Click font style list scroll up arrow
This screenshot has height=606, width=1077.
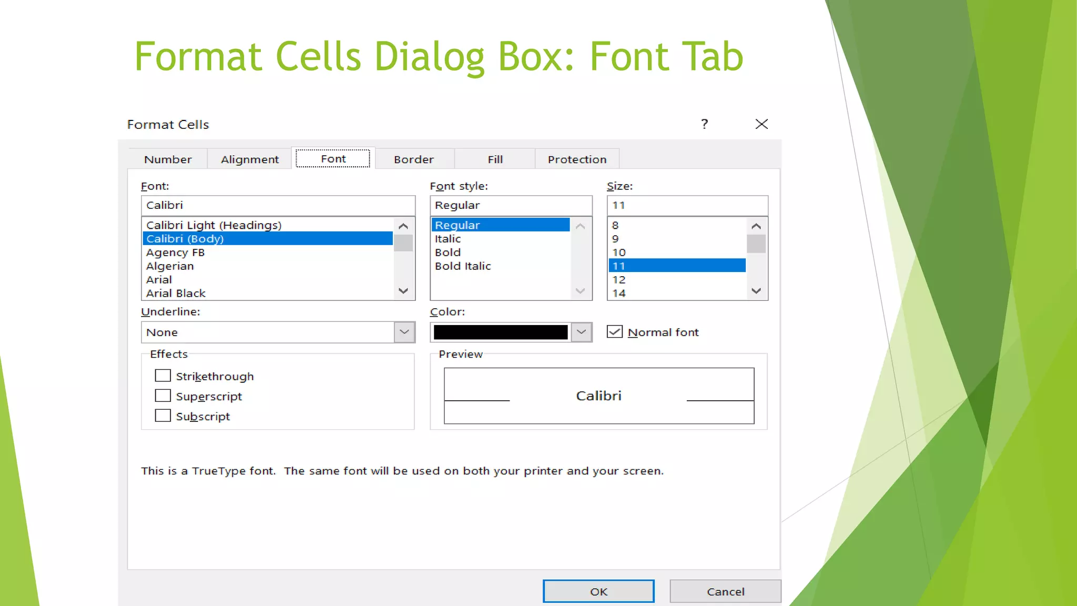(581, 226)
